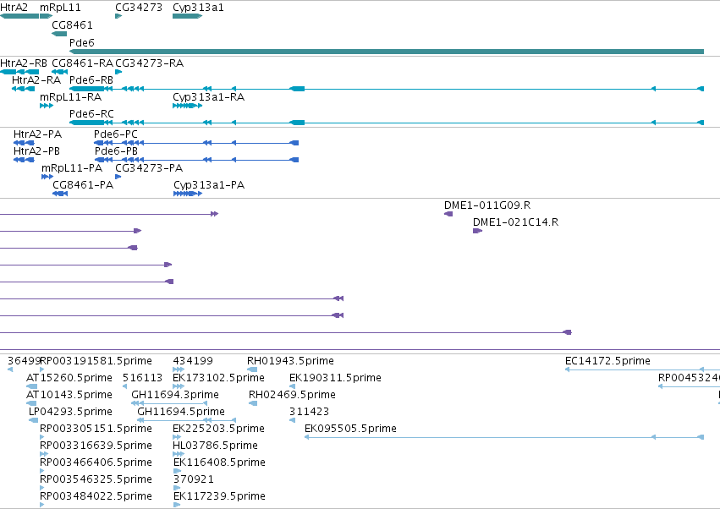Click the long Pde6 gene bar
Screen dimensions: 720x509
[387, 52]
